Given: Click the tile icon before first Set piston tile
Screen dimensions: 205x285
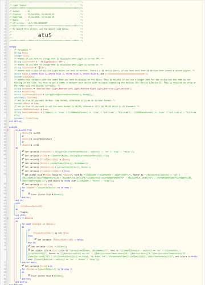Looking at the screenshot, I should pos(23,174).
